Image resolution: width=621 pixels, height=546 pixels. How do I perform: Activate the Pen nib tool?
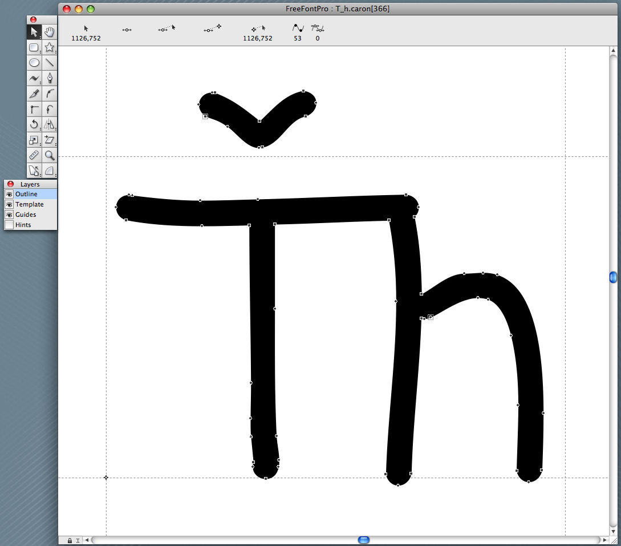click(x=50, y=78)
